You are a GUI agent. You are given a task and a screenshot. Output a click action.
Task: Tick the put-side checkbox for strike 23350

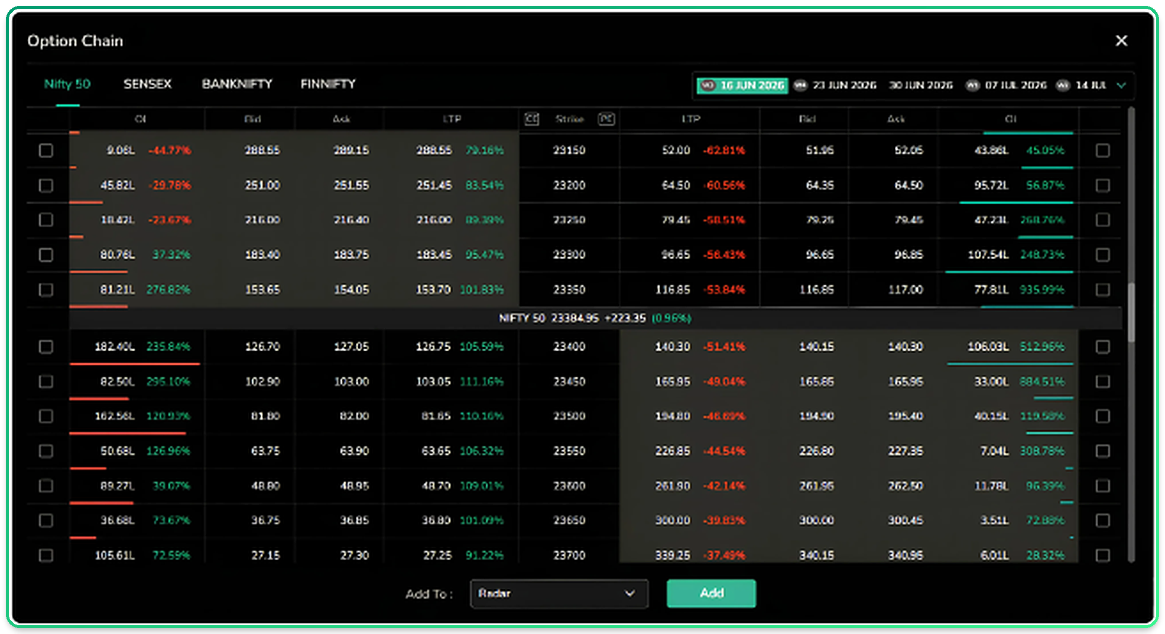[1102, 290]
